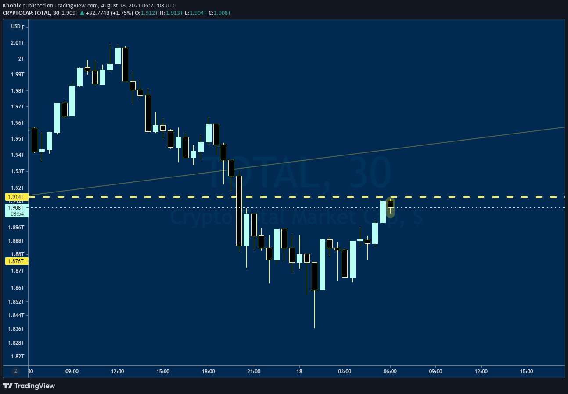568x394 pixels.
Task: Click the 1.98T price axis label
Action: click(18, 91)
